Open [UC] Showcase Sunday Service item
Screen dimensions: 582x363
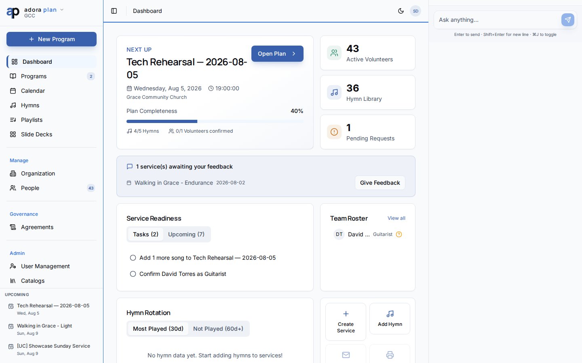pos(51,349)
